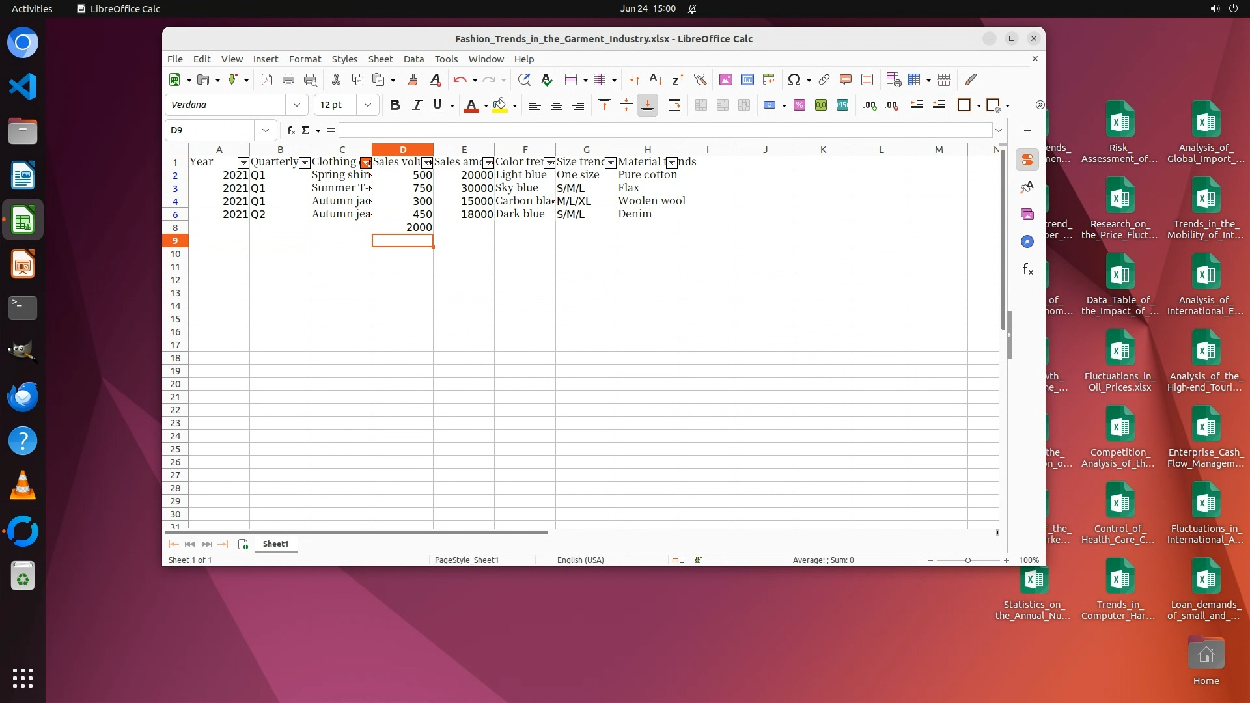
Task: Click the Format as Percent icon
Action: click(x=799, y=105)
